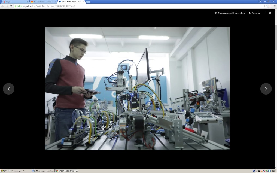Viewport: 277px width, 173px height.
Task: Go to the next photo
Action: click(x=266, y=89)
